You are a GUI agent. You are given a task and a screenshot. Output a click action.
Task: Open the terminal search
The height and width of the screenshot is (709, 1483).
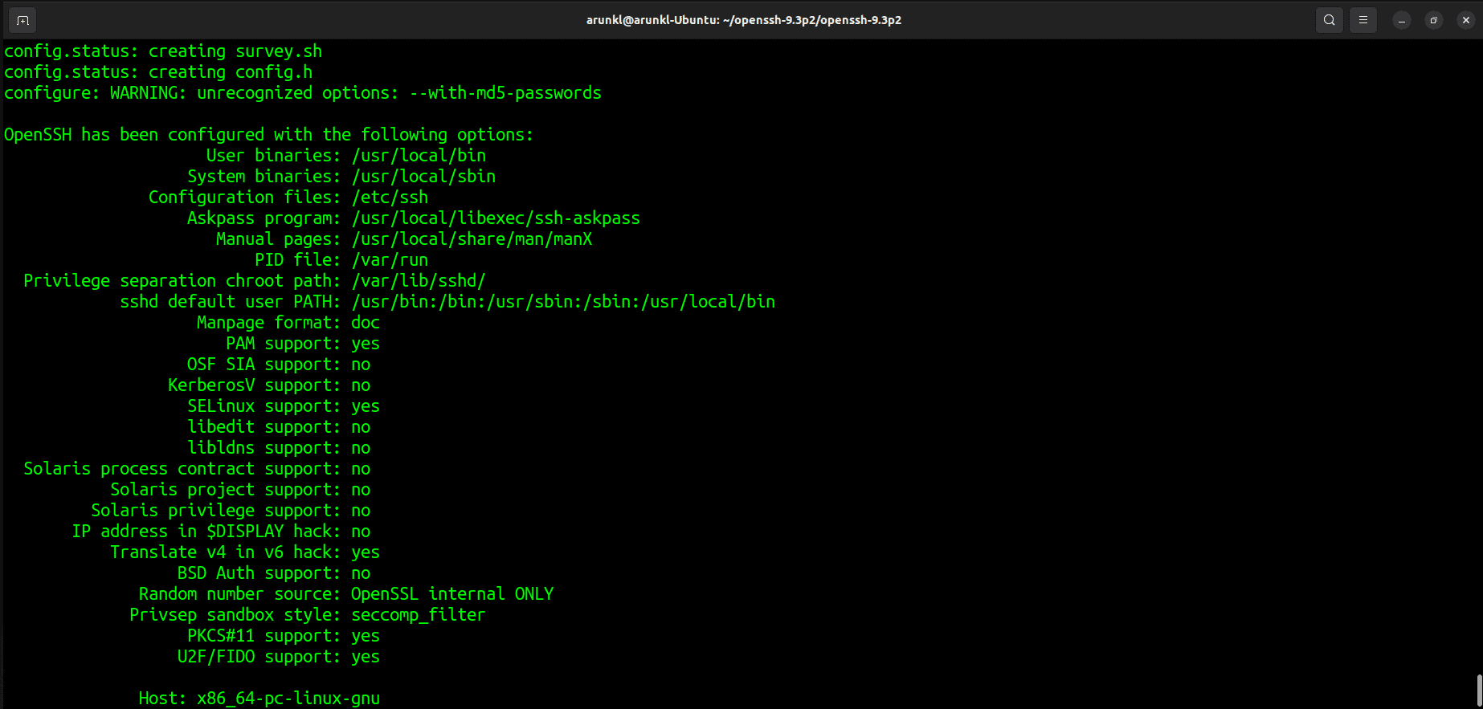(x=1330, y=20)
